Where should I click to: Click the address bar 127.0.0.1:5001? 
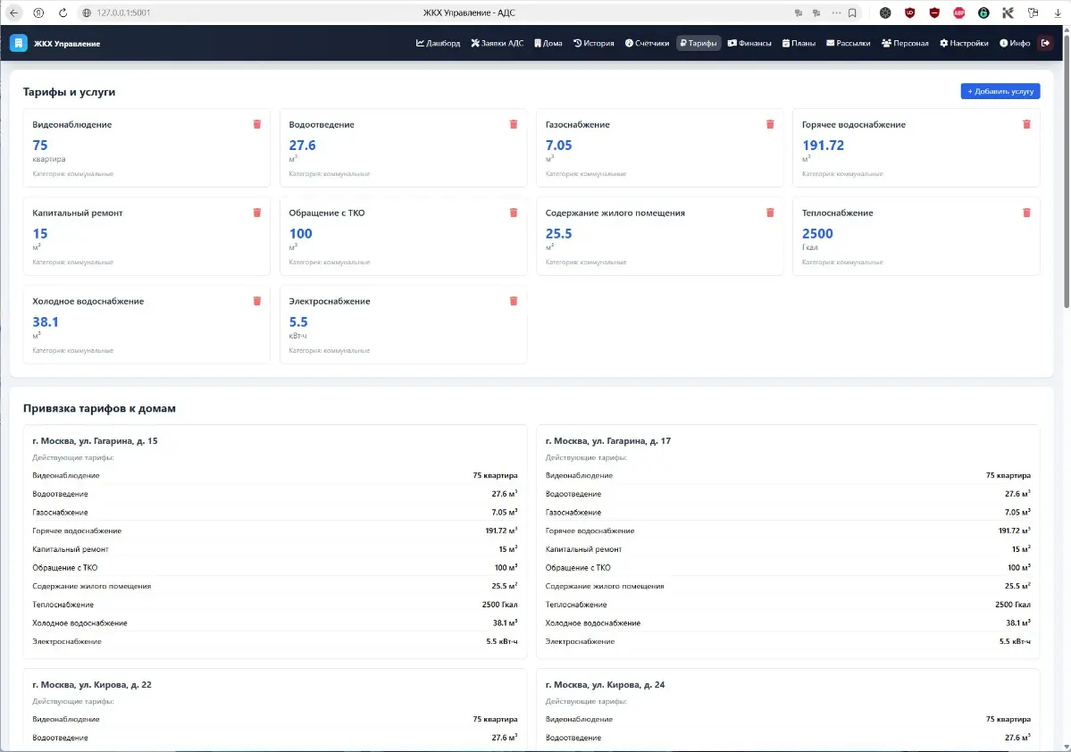point(123,13)
